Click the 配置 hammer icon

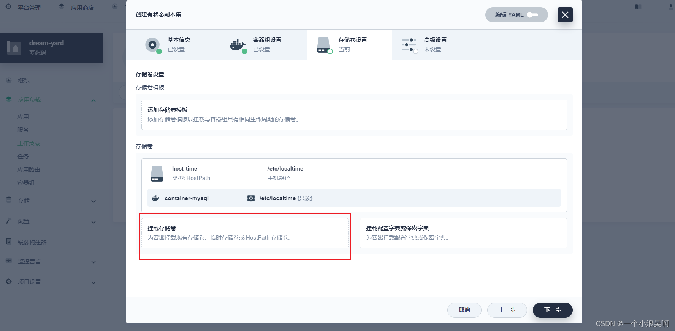pos(9,221)
